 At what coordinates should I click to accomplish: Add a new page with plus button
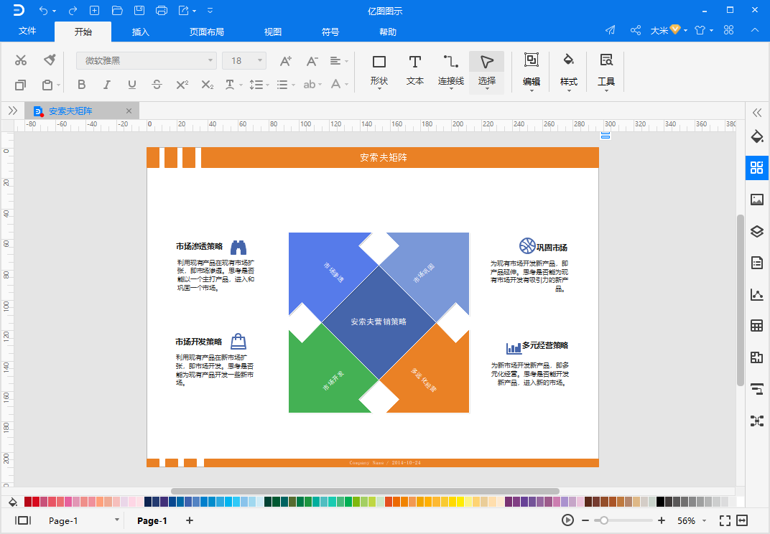(x=190, y=520)
